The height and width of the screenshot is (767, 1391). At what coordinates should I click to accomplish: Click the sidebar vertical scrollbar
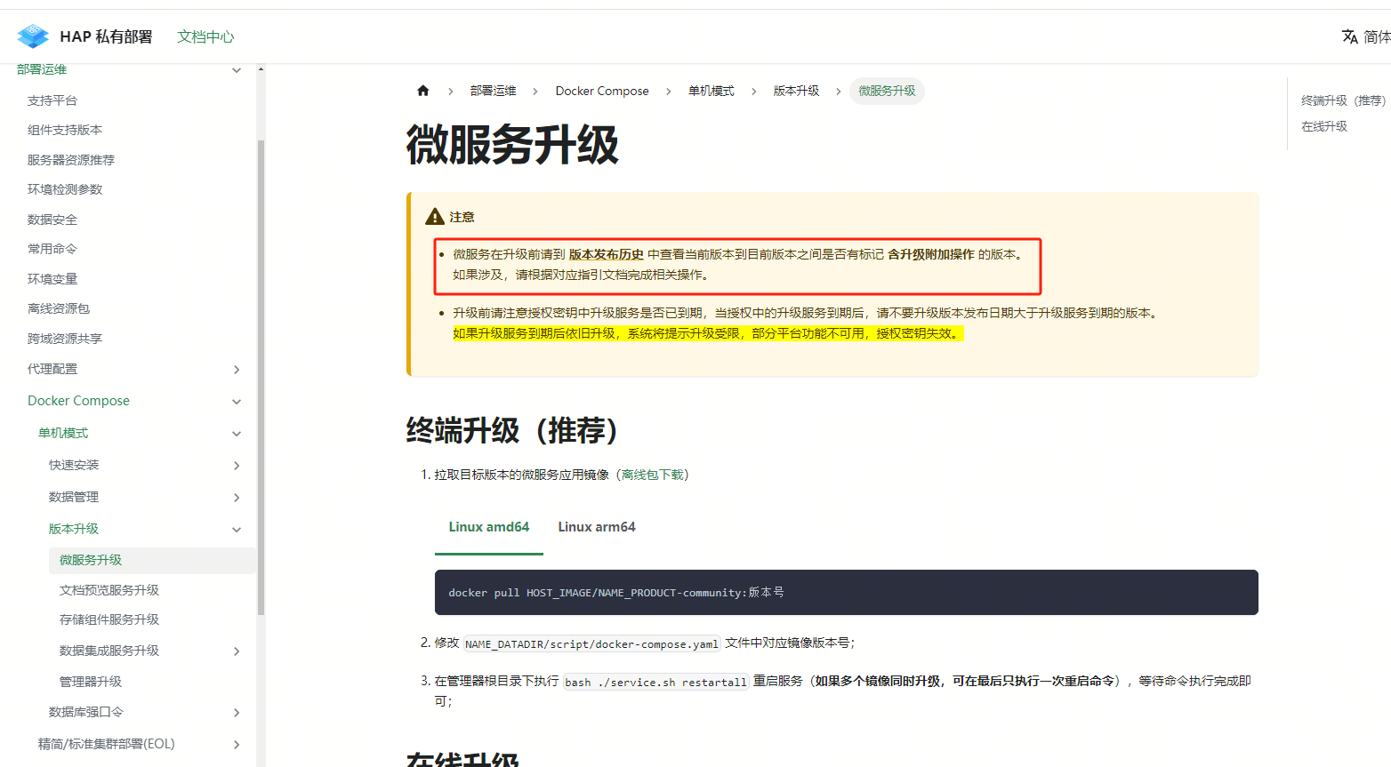point(261,373)
